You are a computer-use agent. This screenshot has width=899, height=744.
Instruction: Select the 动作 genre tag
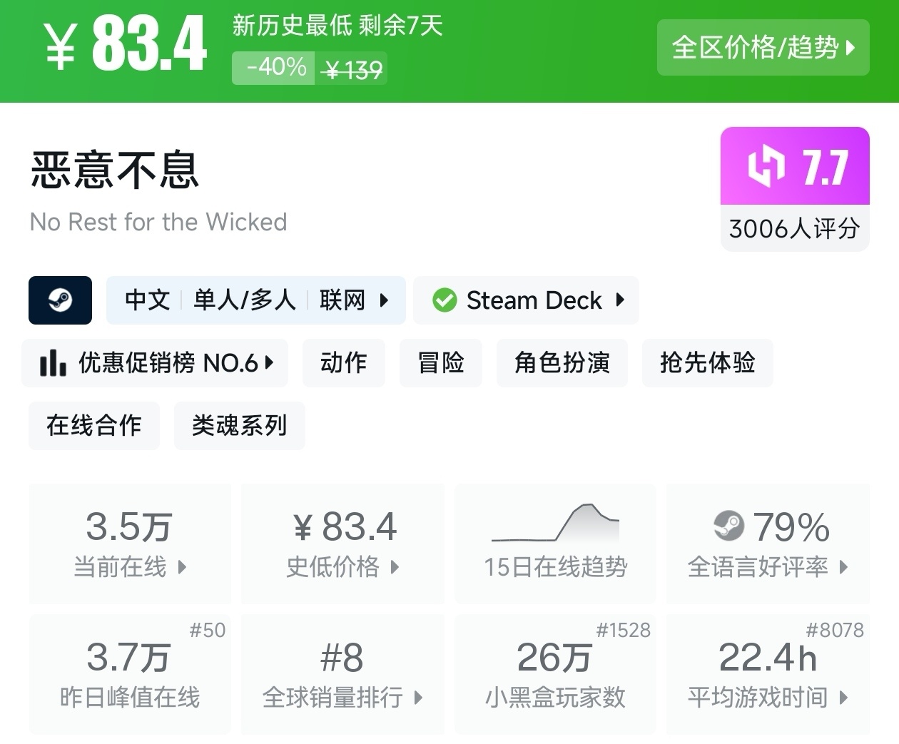pyautogui.click(x=343, y=363)
